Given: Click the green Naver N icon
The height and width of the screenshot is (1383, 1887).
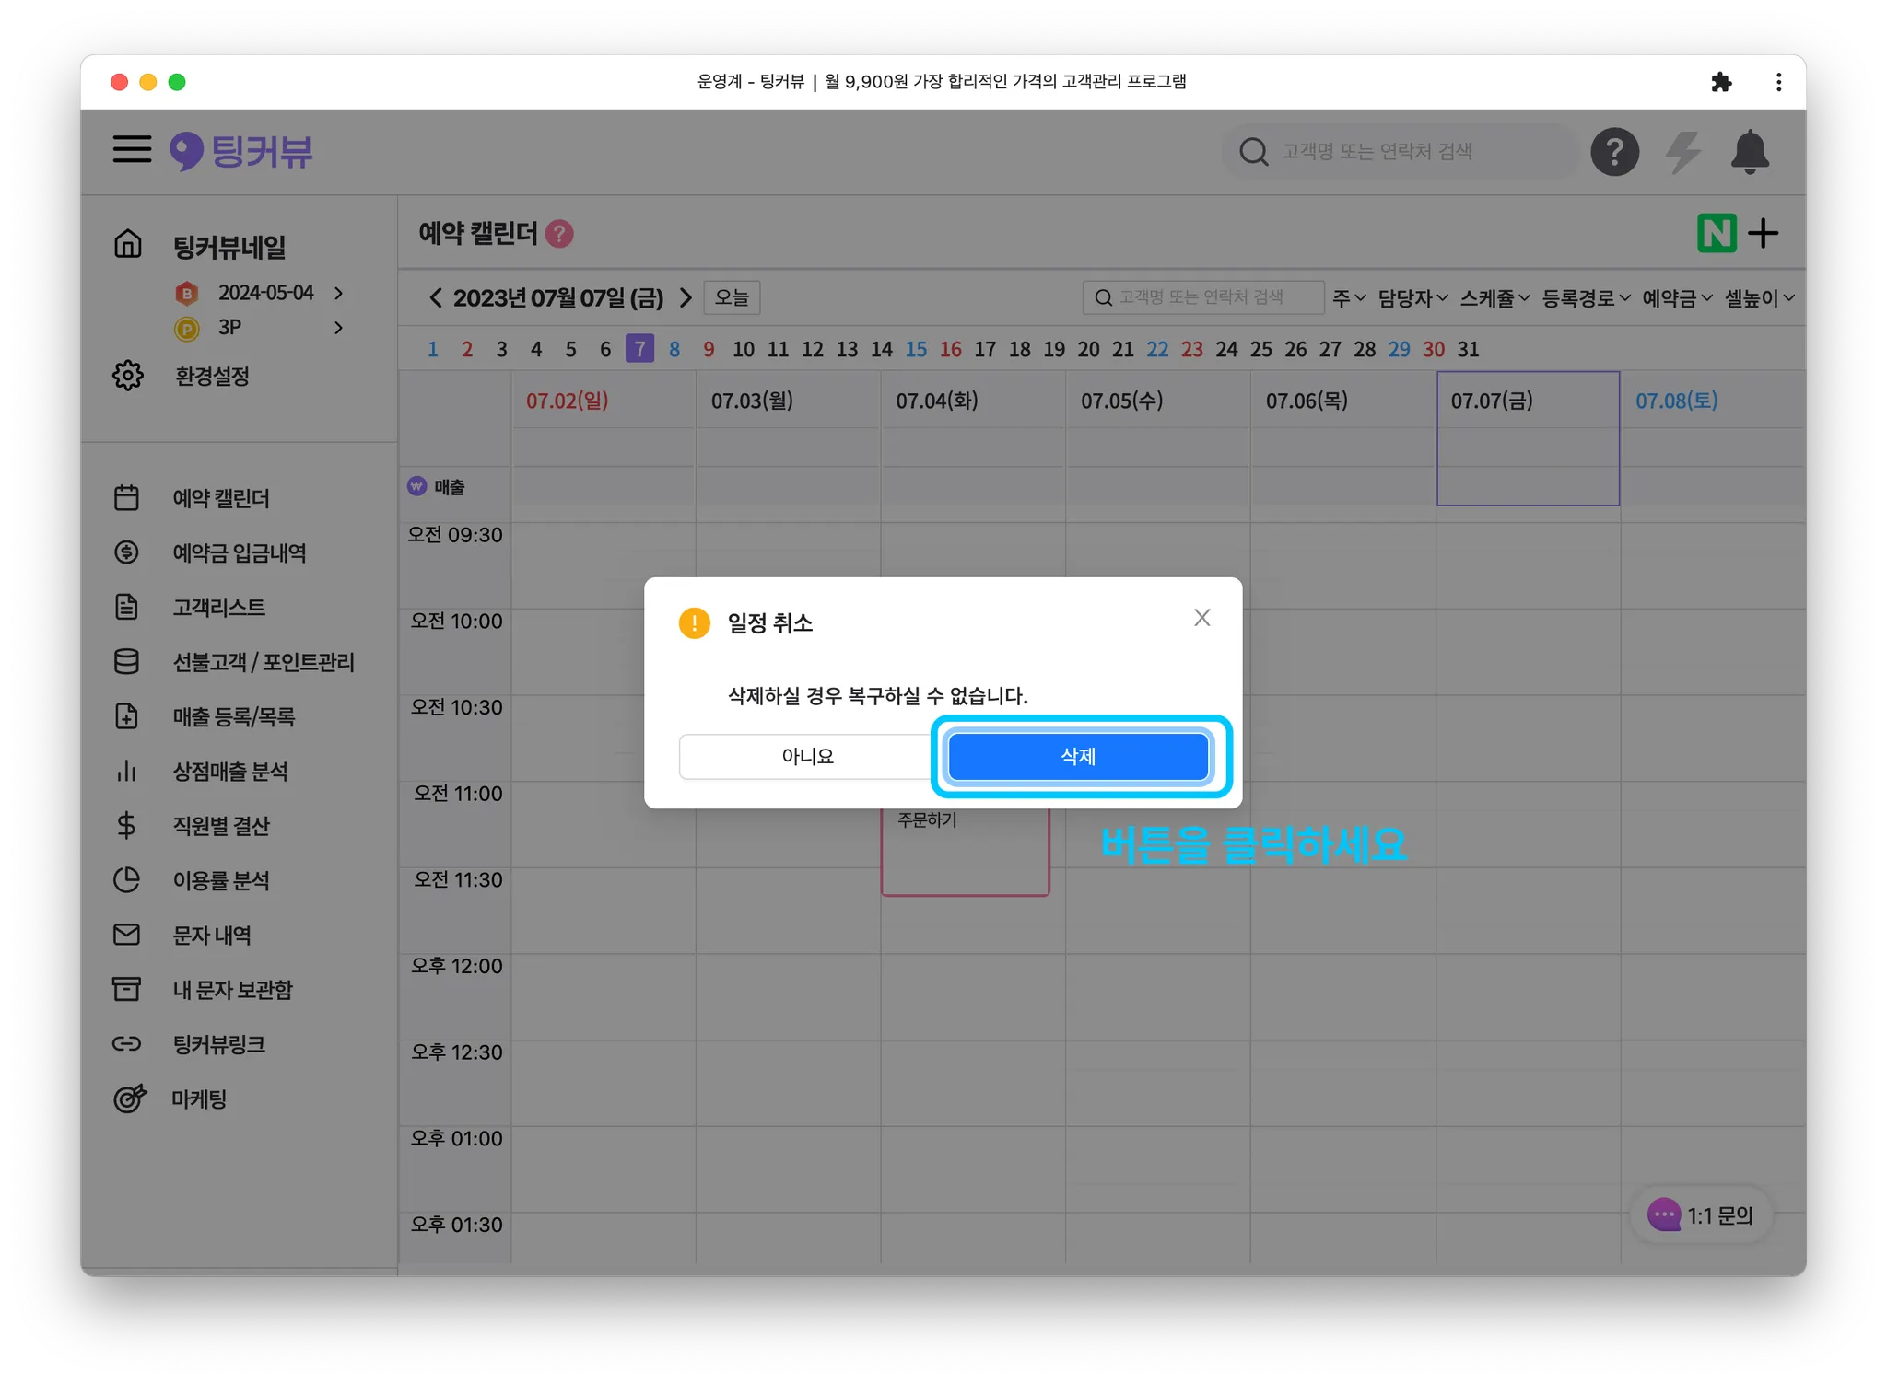Looking at the screenshot, I should [x=1716, y=233].
